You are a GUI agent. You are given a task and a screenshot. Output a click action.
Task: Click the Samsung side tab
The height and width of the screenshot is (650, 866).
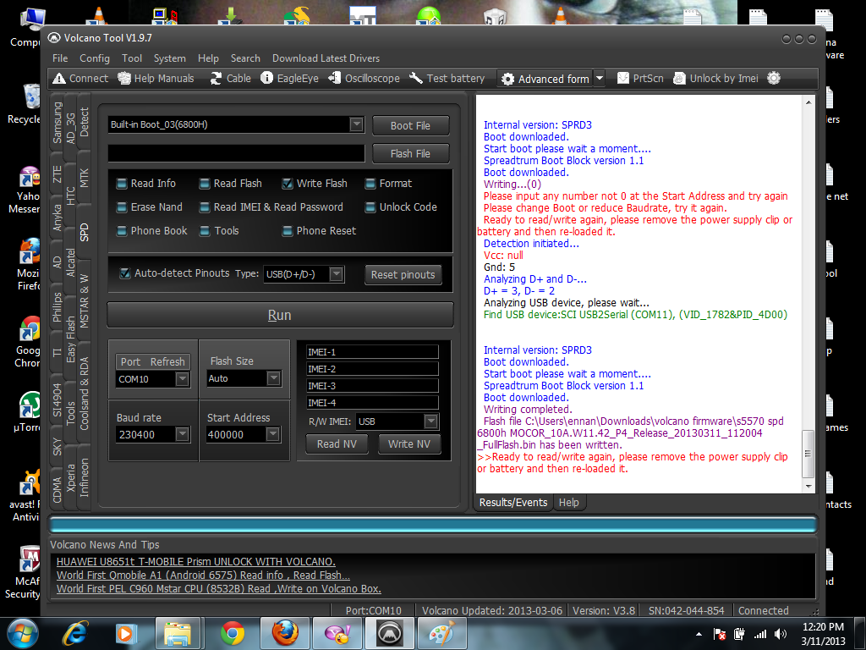tap(57, 123)
